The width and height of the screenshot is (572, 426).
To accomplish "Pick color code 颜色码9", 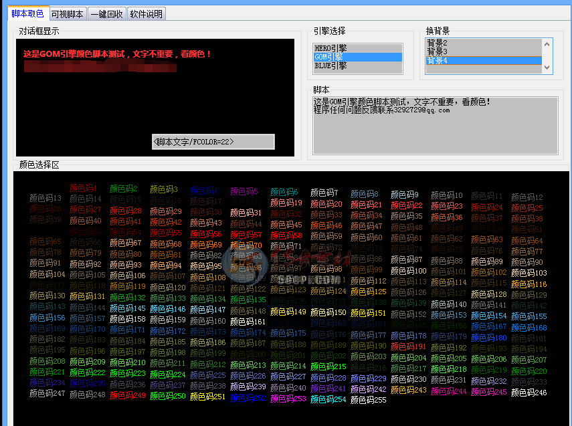I will pos(405,195).
